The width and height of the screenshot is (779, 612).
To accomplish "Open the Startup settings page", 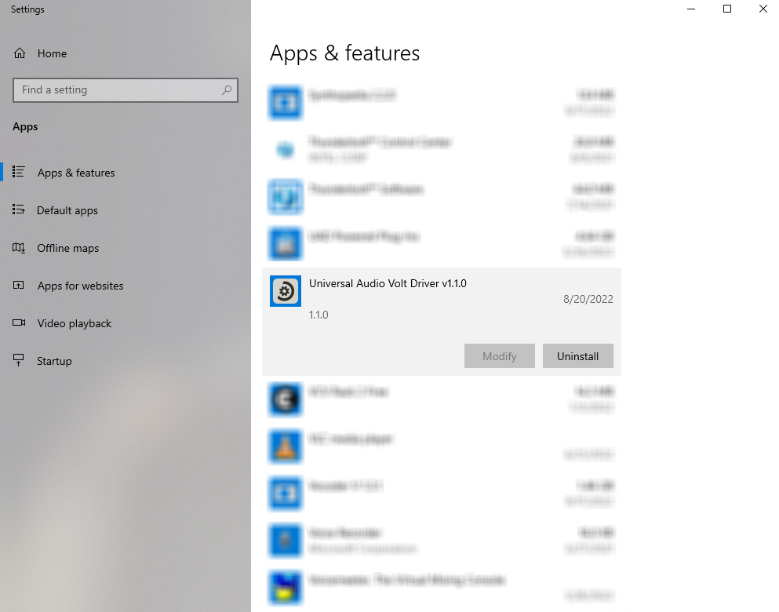I will 53,360.
